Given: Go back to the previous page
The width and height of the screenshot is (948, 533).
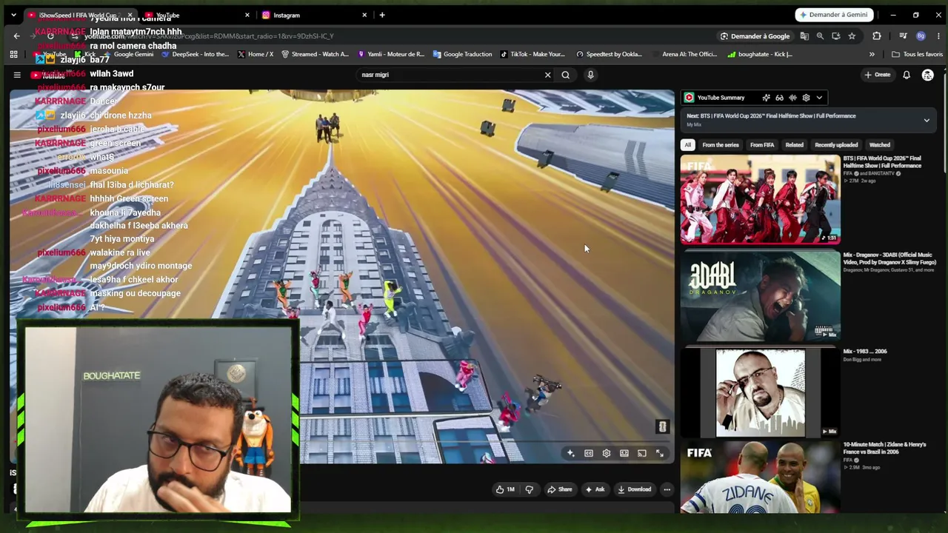Looking at the screenshot, I should point(17,36).
